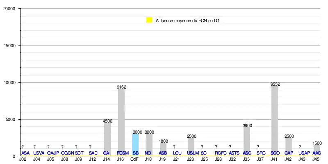Viewport: 328px width, 164px height.
Task: Click the SAD team link
Action: pyautogui.click(x=93, y=153)
